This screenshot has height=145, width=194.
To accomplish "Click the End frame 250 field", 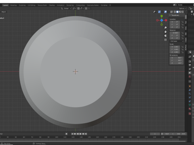I will pos(181,134).
